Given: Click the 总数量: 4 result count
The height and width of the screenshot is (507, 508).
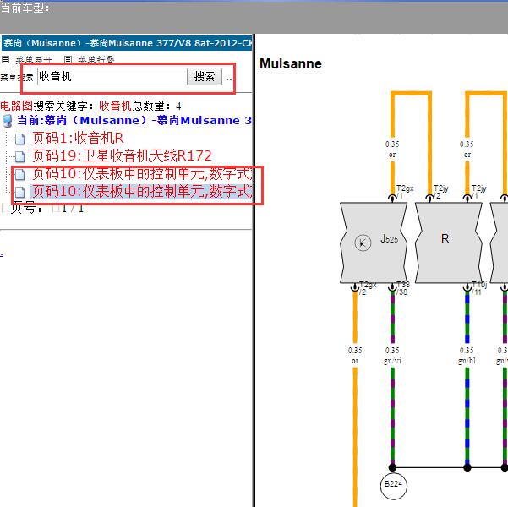Looking at the screenshot, I should [x=156, y=106].
